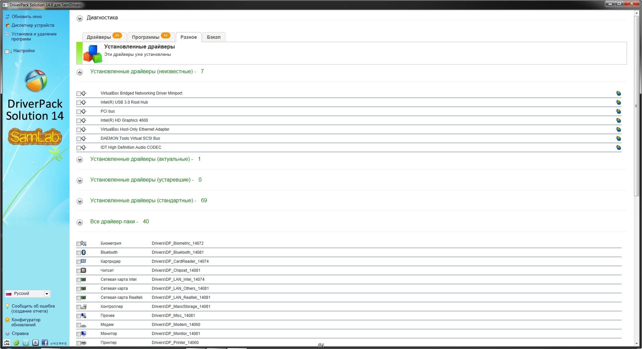This screenshot has height=349, width=642.
Task: Open the Бэкап tab
Action: [214, 37]
